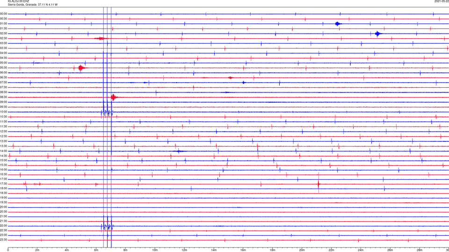Select the 01:30 trace time label
This screenshot has width=449, height=252.
(4, 28)
